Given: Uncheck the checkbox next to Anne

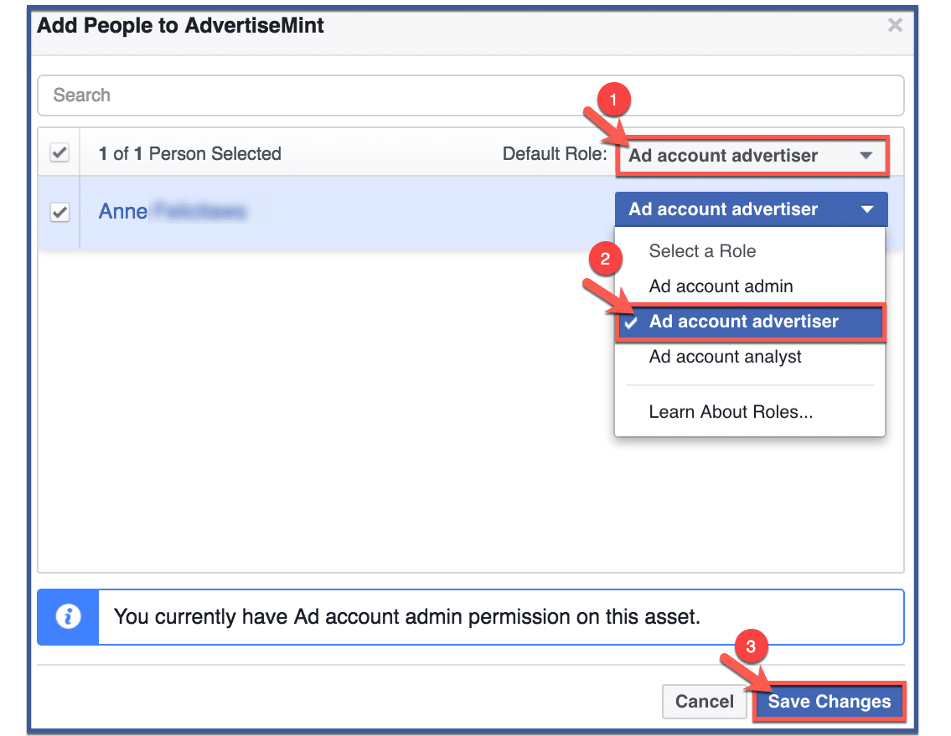Looking at the screenshot, I should (59, 212).
